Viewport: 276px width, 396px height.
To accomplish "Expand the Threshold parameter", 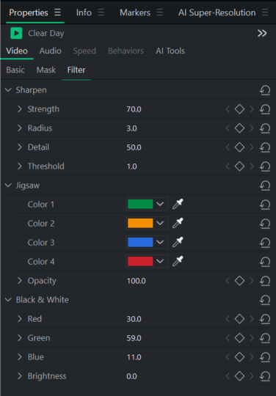I will click(20, 166).
